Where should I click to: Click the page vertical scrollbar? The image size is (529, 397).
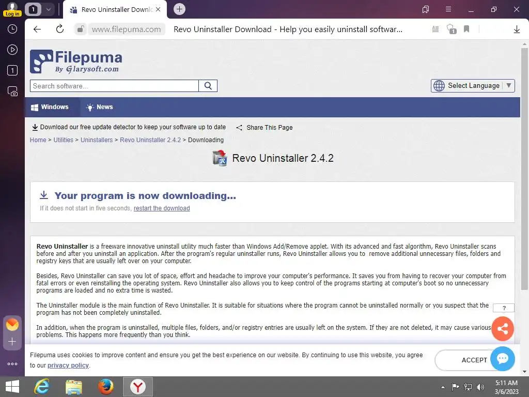(524, 169)
